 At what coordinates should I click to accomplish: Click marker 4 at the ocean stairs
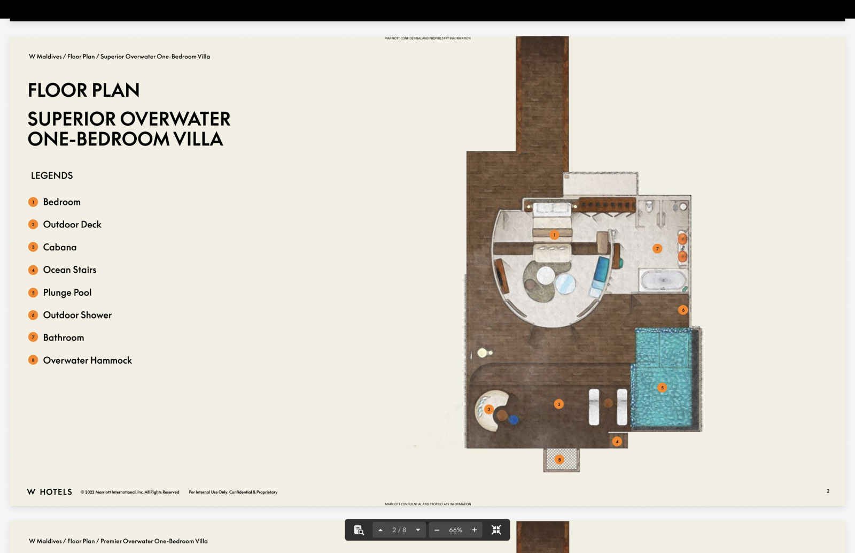[x=617, y=441]
